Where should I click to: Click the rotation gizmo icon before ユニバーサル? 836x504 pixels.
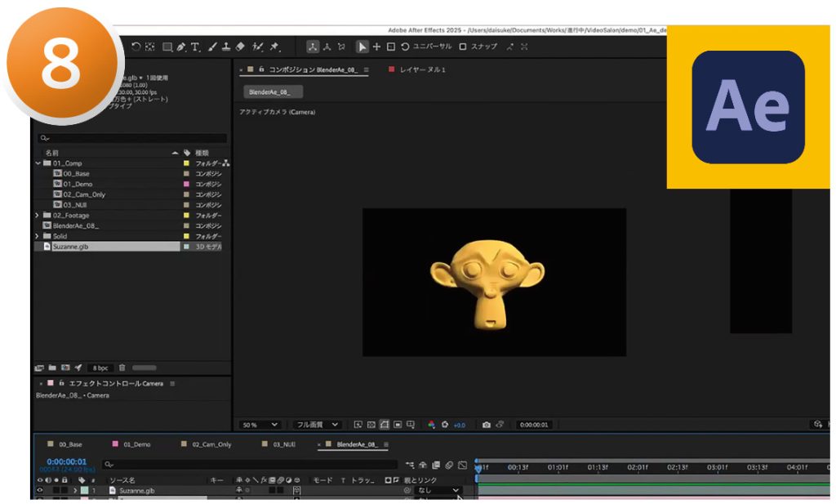click(x=405, y=47)
